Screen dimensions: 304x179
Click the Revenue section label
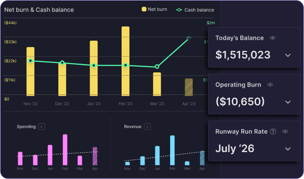pyautogui.click(x=132, y=127)
